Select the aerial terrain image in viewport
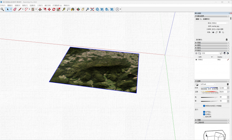The image size is (232, 140). tap(95, 70)
